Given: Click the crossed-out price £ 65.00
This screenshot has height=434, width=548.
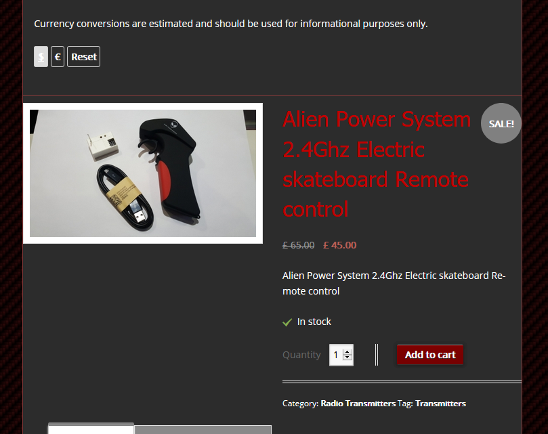Looking at the screenshot, I should pyautogui.click(x=299, y=245).
